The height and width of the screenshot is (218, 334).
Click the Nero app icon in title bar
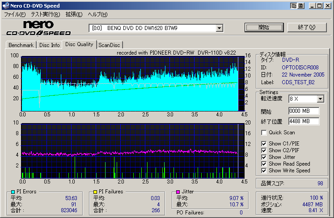pyautogui.click(x=6, y=5)
